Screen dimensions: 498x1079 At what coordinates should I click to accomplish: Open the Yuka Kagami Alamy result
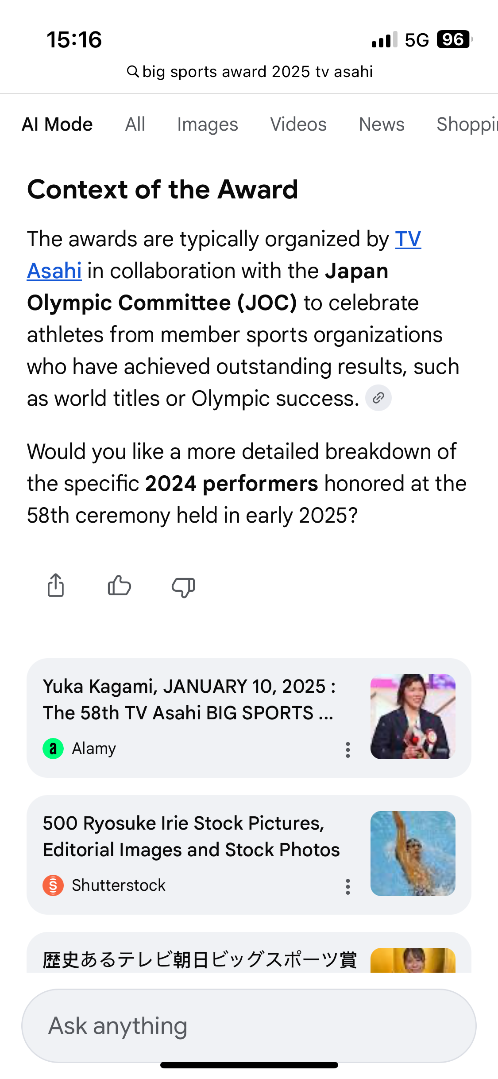189,700
